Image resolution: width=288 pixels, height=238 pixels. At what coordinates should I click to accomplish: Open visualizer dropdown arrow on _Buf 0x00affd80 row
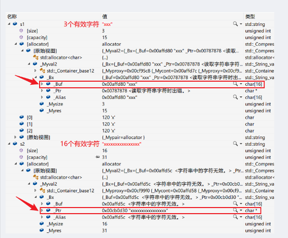(x=241, y=84)
